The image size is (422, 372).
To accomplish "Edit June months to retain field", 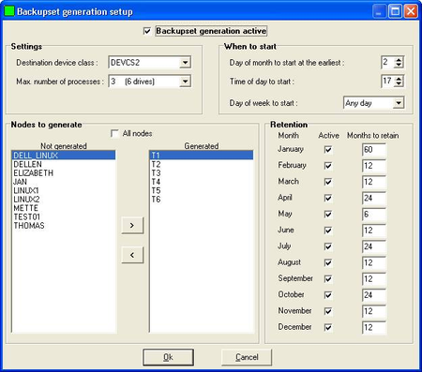I will pos(374,231).
